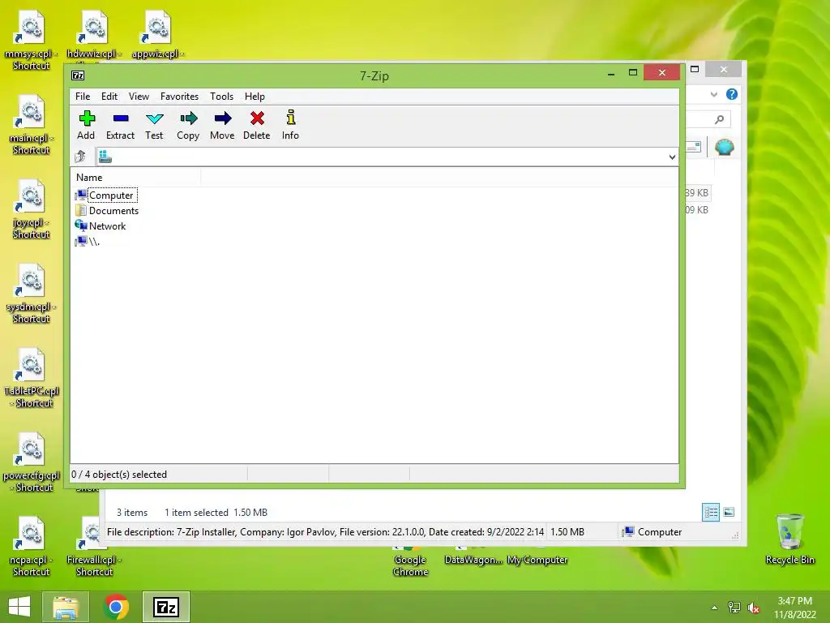Select the DataWagon desktop label
The width and height of the screenshot is (830, 623).
click(x=473, y=560)
